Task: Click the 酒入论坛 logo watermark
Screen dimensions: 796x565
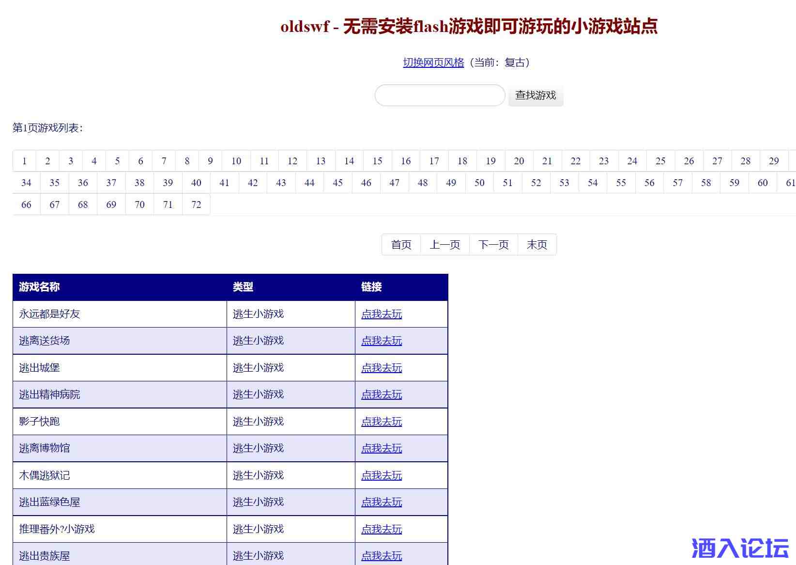Action: tap(740, 549)
